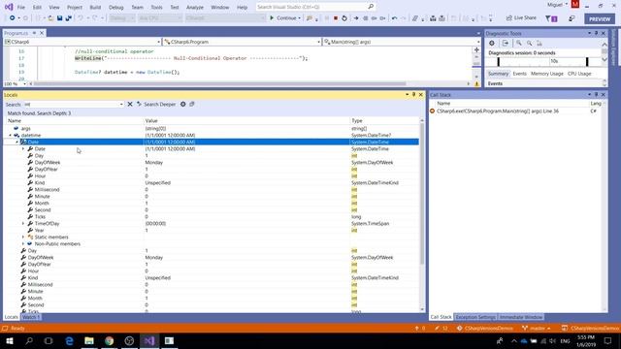
Task: Click the editor horizontal scrollbar
Action: tap(220, 84)
